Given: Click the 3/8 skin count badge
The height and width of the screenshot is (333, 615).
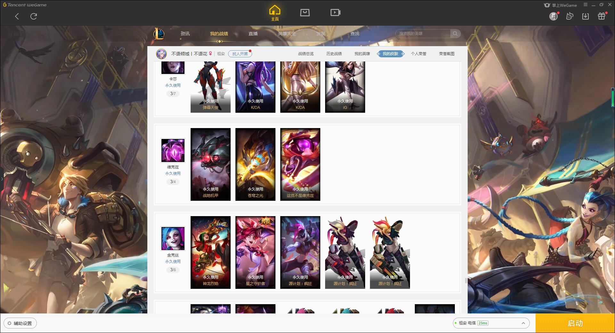Looking at the screenshot, I should (x=173, y=270).
